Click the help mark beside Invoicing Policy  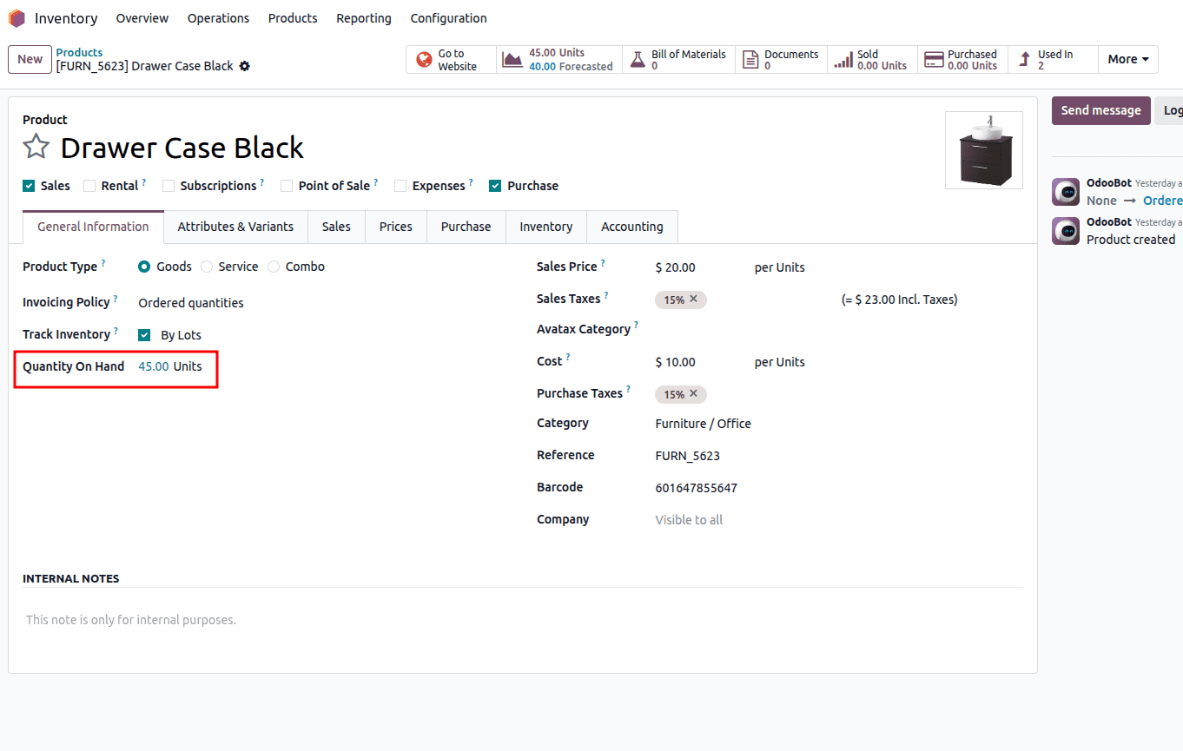point(116,299)
